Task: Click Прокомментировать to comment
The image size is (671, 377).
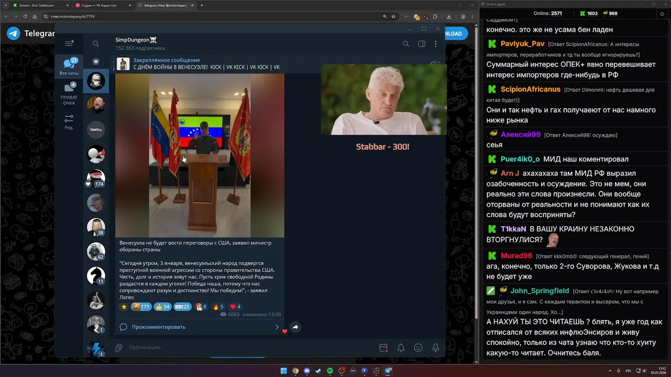Action: pos(159,327)
